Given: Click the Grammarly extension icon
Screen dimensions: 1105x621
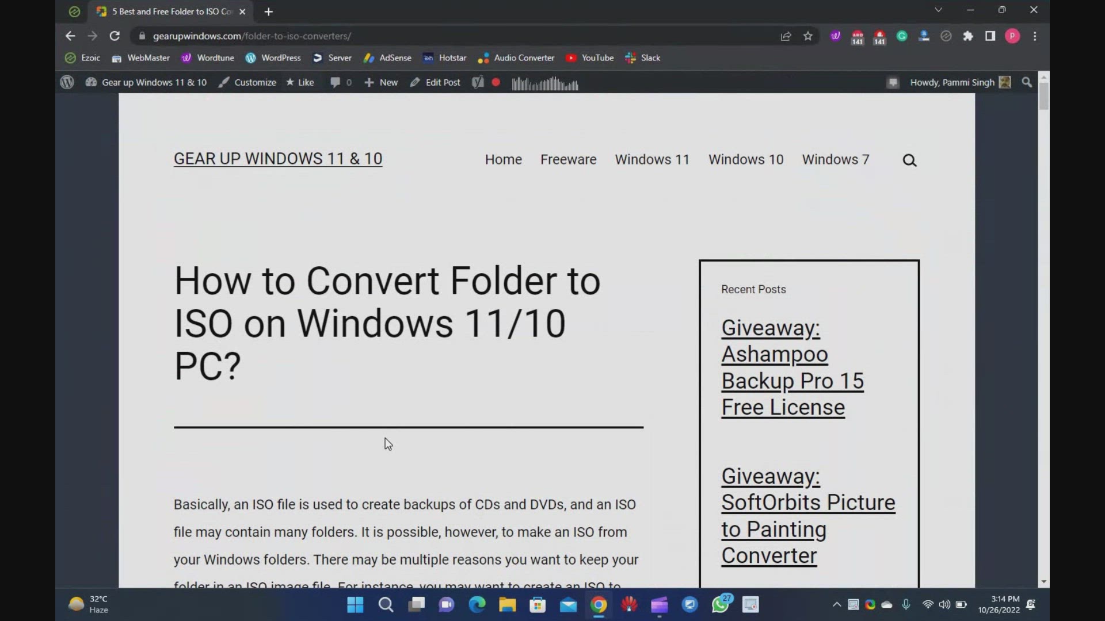Looking at the screenshot, I should pos(902,36).
